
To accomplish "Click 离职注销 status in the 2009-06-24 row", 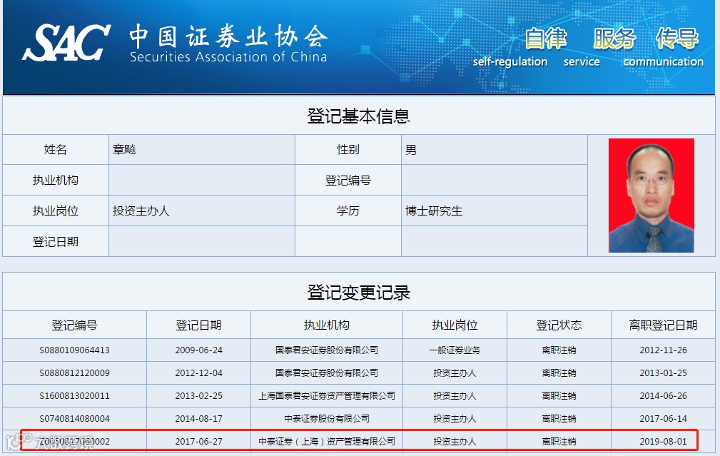I will click(x=559, y=350).
